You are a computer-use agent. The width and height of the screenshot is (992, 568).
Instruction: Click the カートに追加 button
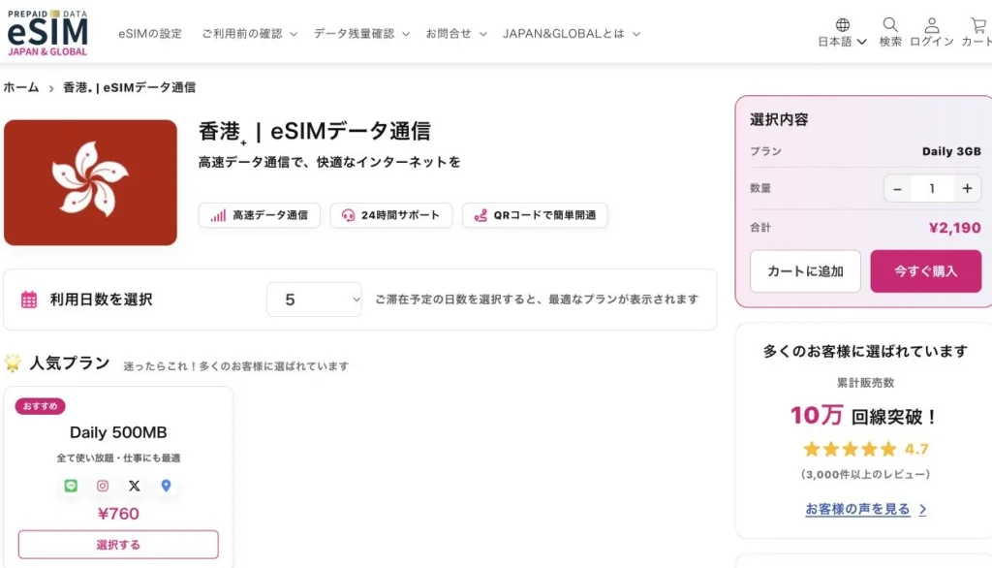pos(805,271)
